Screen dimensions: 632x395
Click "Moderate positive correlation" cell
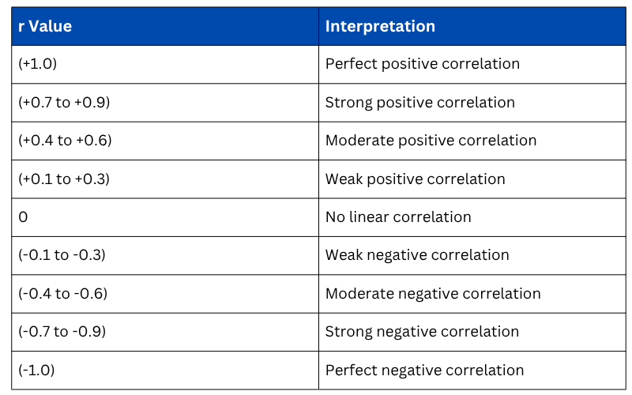click(x=431, y=141)
